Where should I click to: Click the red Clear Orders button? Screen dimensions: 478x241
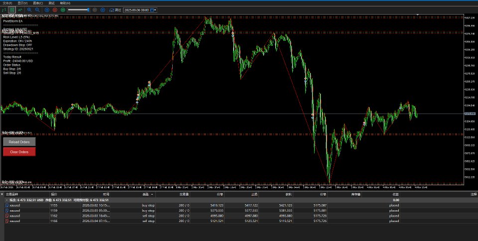19,152
